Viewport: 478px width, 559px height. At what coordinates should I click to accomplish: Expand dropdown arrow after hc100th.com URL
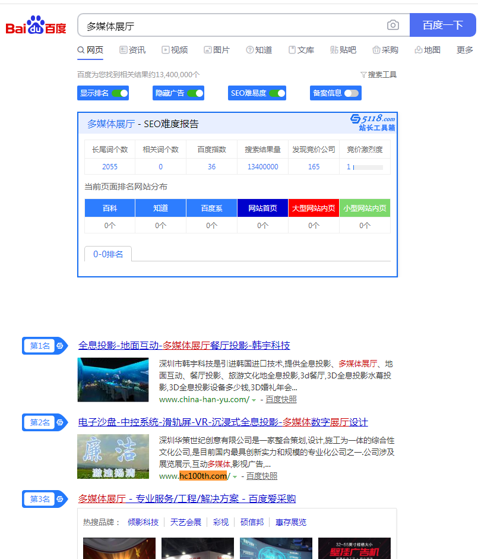[235, 476]
